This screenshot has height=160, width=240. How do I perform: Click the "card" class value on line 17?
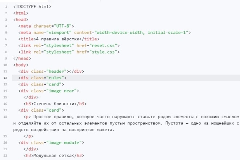(54, 110)
